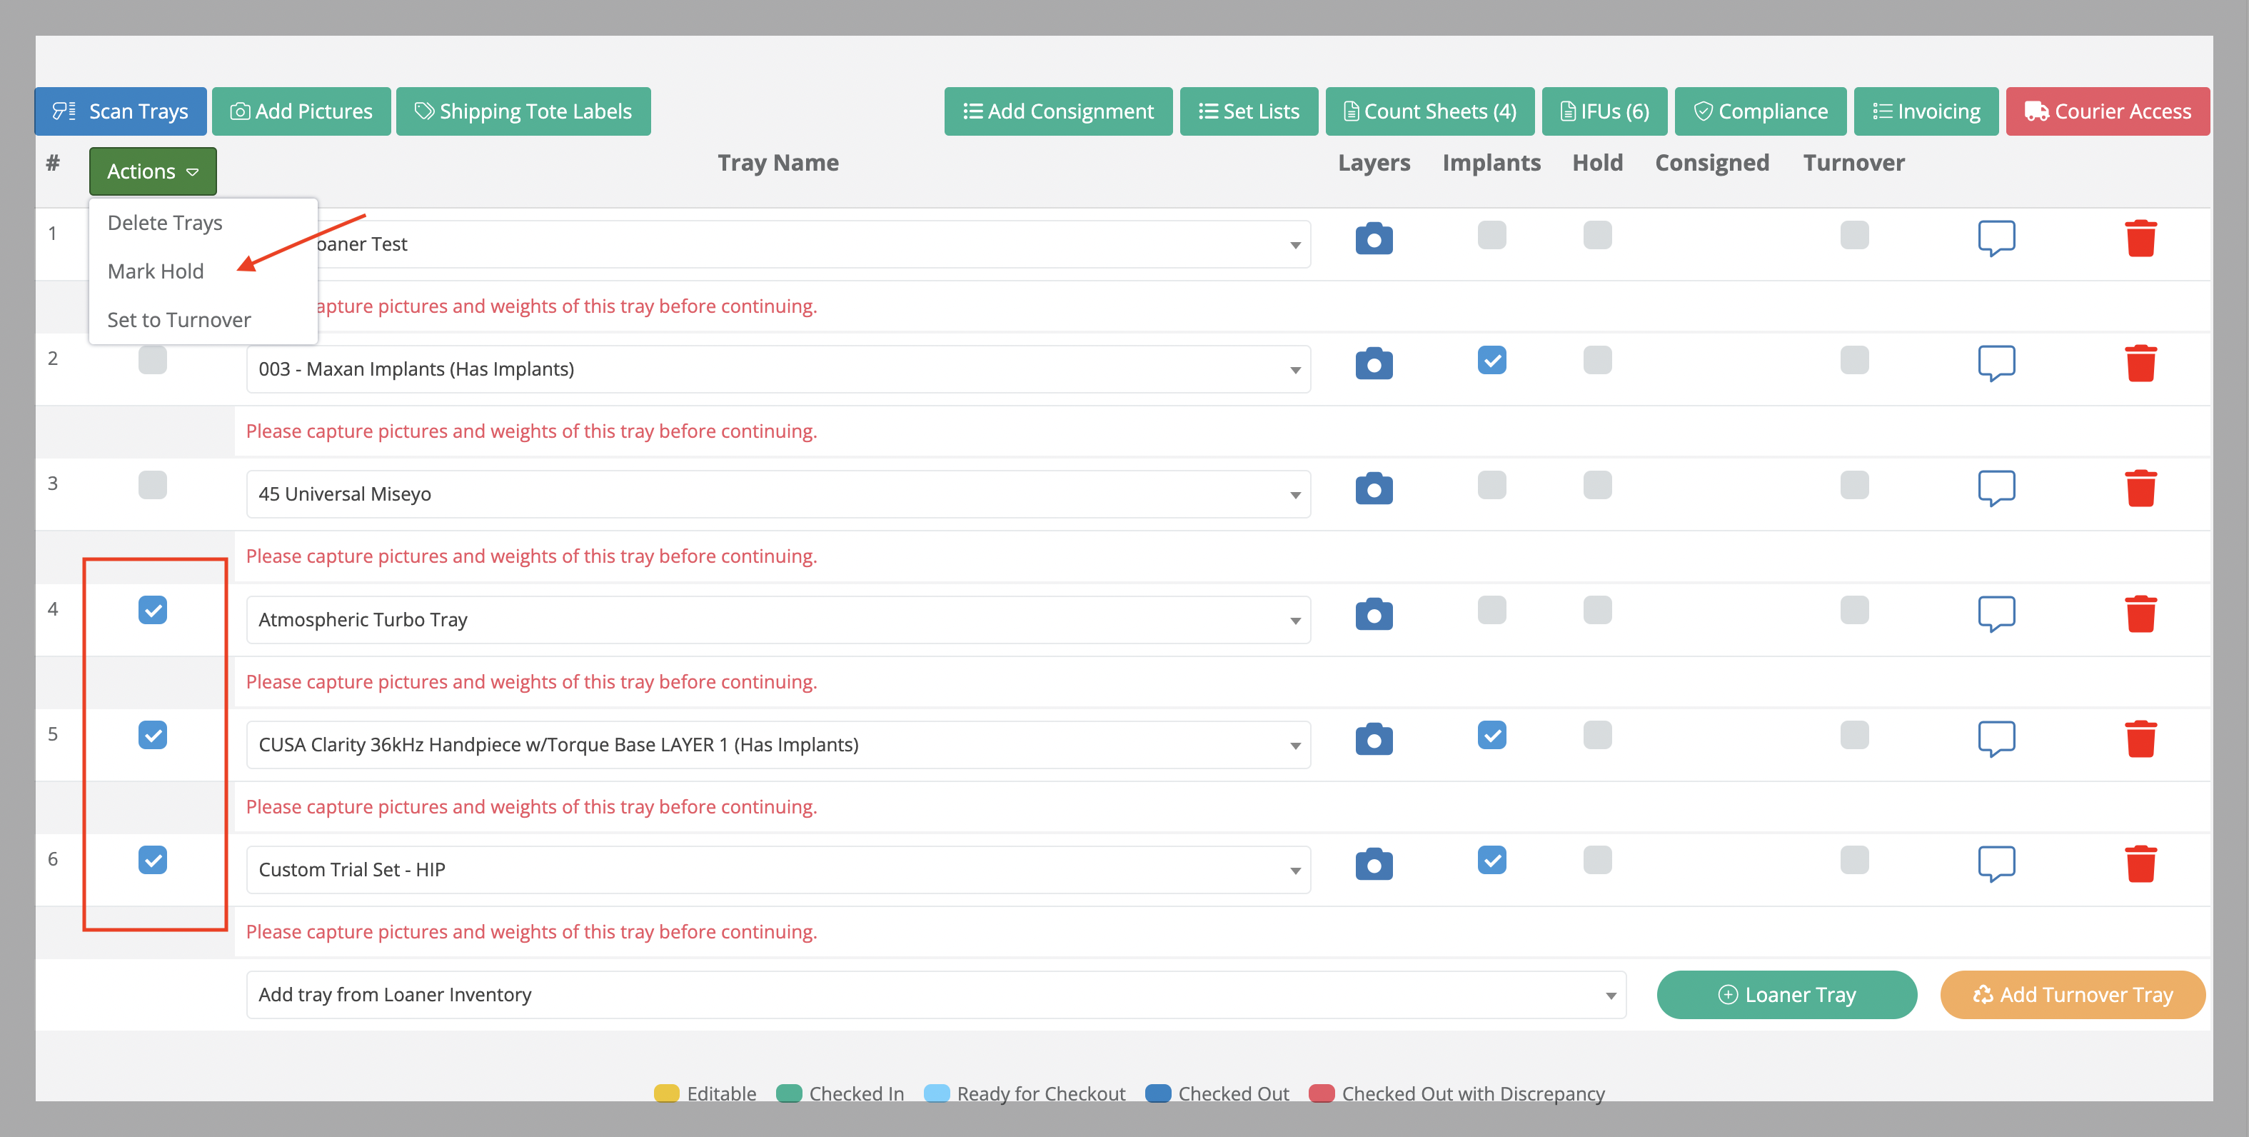Open camera layers for 003 - Maxan Implants
Viewport: 2249px width, 1137px height.
click(1374, 364)
